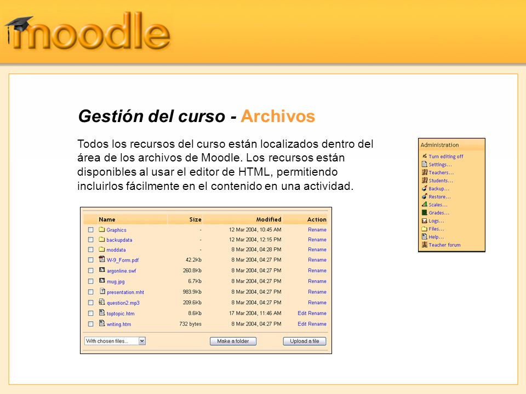Tick the question2.mp3 checkbox
526x394 pixels.
(x=90, y=303)
